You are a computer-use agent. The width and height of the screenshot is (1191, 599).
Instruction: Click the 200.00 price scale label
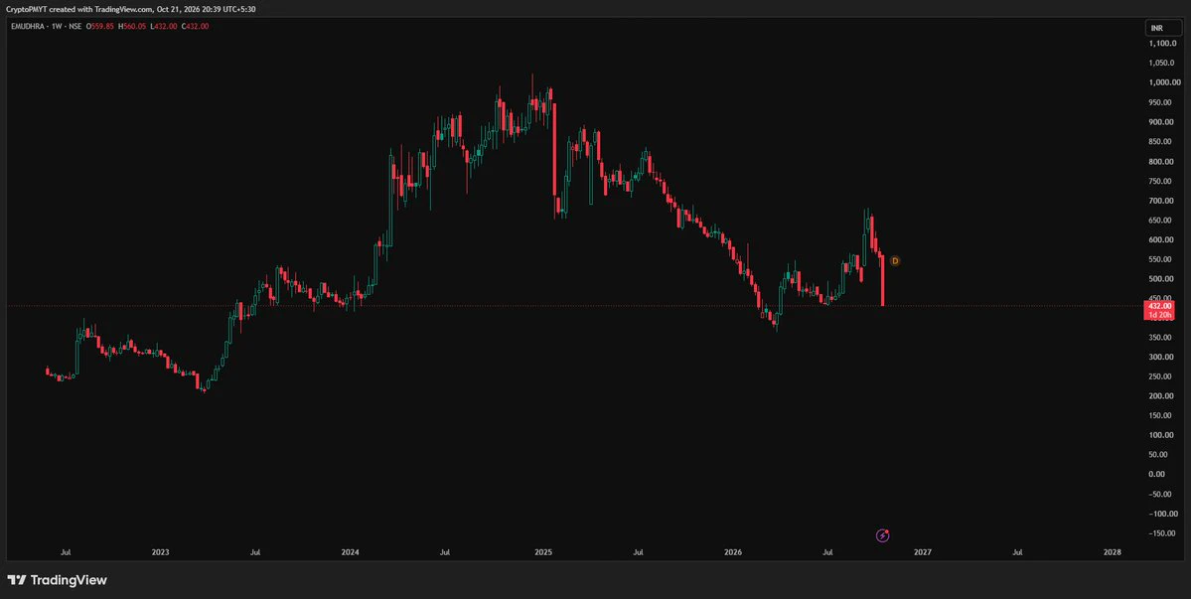1162,396
